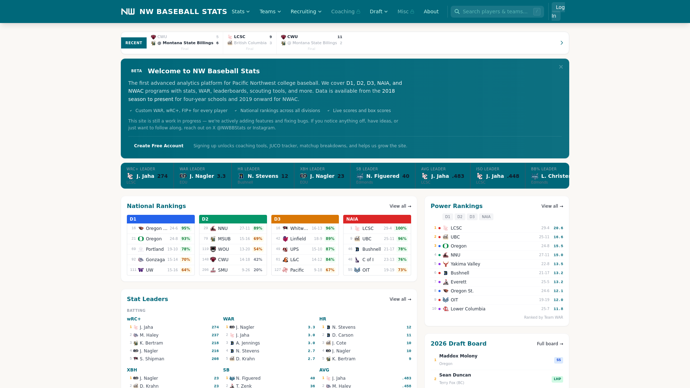The image size is (690, 388).
Task: Click L&C logo in D3 rankings
Action: click(285, 260)
